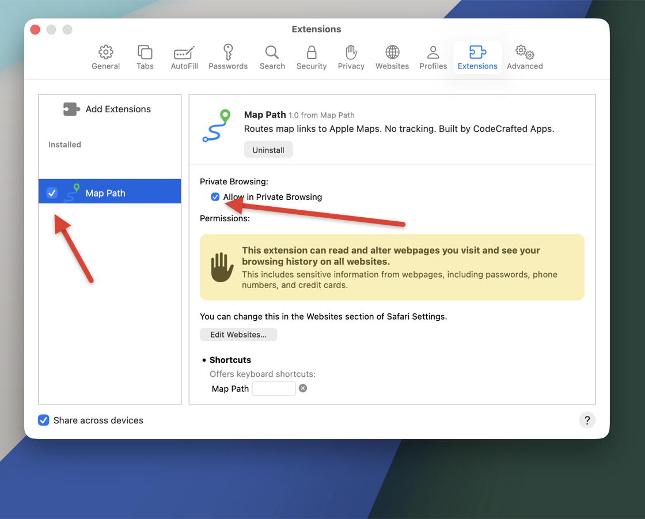Click the 'Permissions:' label
This screenshot has width=645, height=519.
(225, 218)
